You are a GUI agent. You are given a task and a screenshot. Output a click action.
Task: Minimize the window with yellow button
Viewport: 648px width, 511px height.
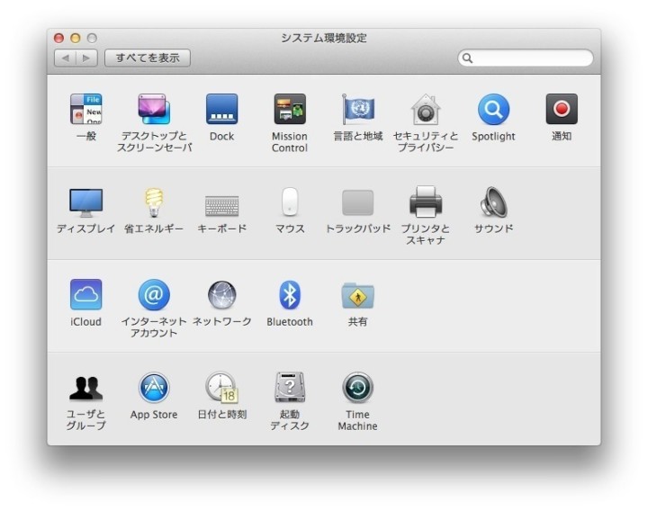click(76, 38)
